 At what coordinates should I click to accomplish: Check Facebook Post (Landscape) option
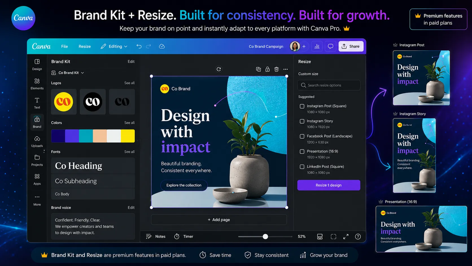(302, 136)
